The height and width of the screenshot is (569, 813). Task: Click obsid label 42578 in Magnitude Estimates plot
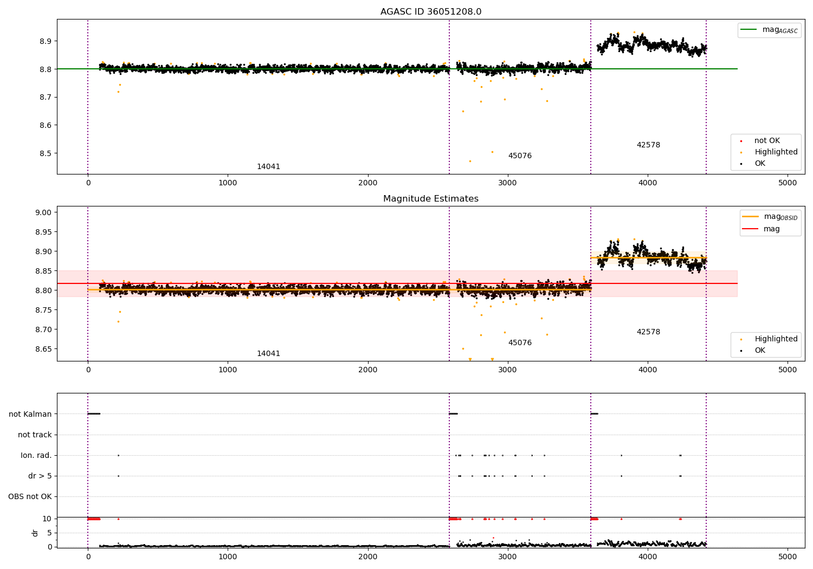point(648,332)
